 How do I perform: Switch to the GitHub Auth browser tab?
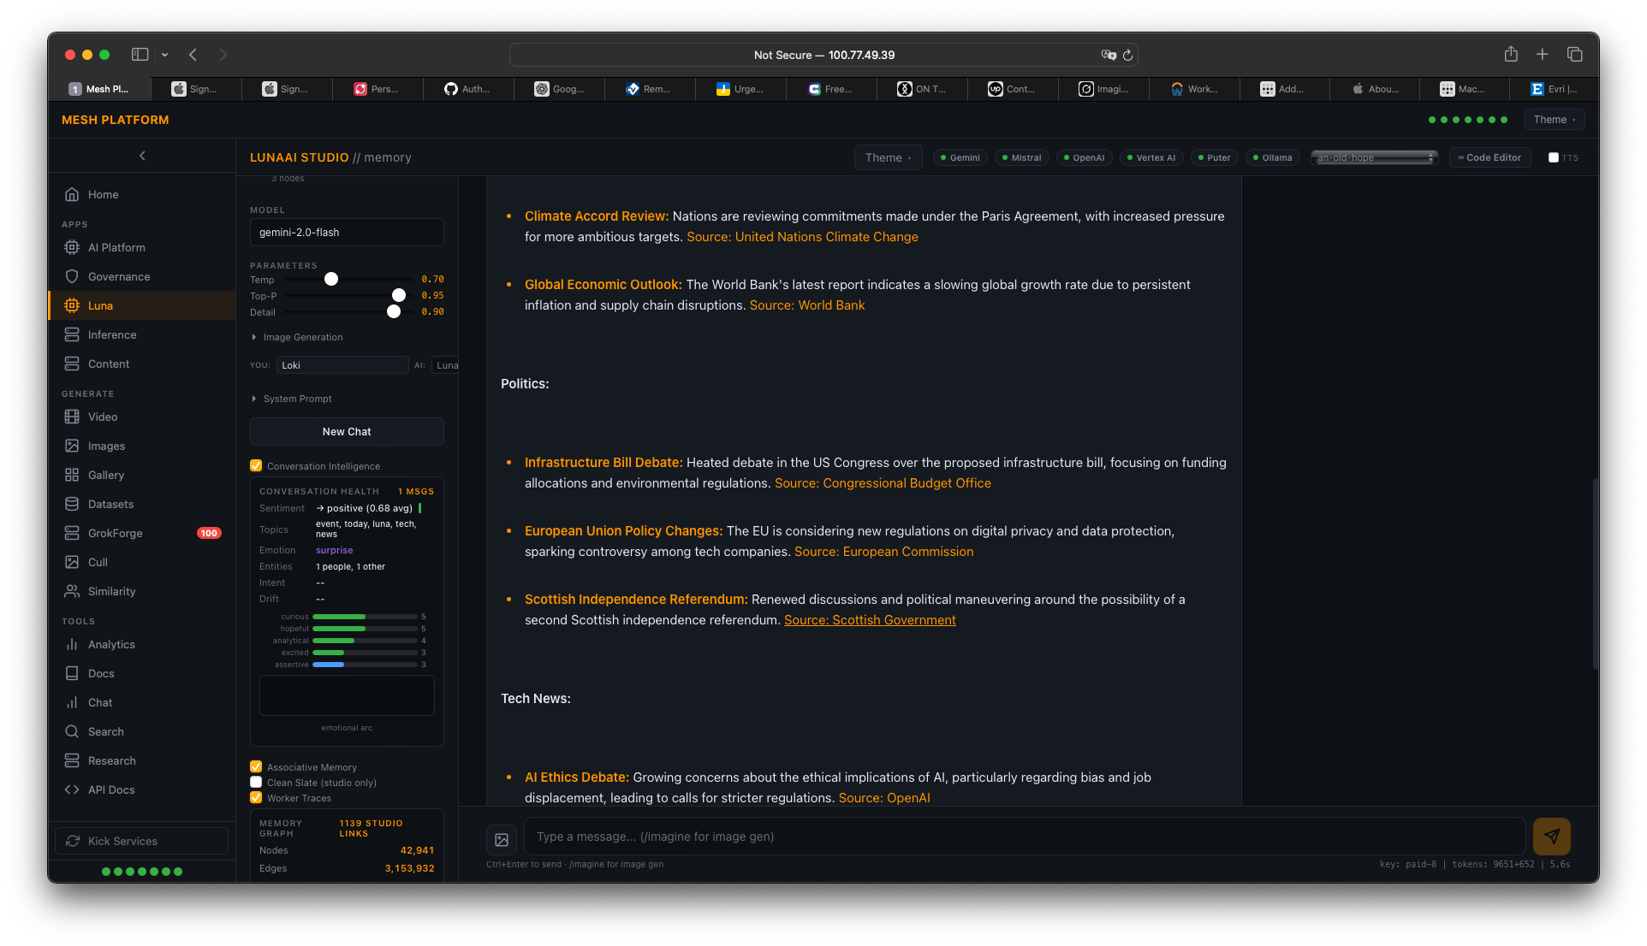point(467,89)
